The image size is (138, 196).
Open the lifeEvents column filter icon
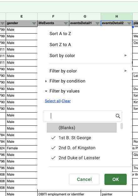[x=66, y=24]
